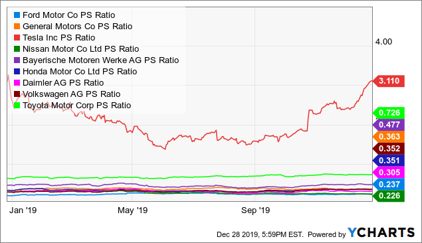Click the Toyota Motor bright green legend swatch

(x=17, y=106)
